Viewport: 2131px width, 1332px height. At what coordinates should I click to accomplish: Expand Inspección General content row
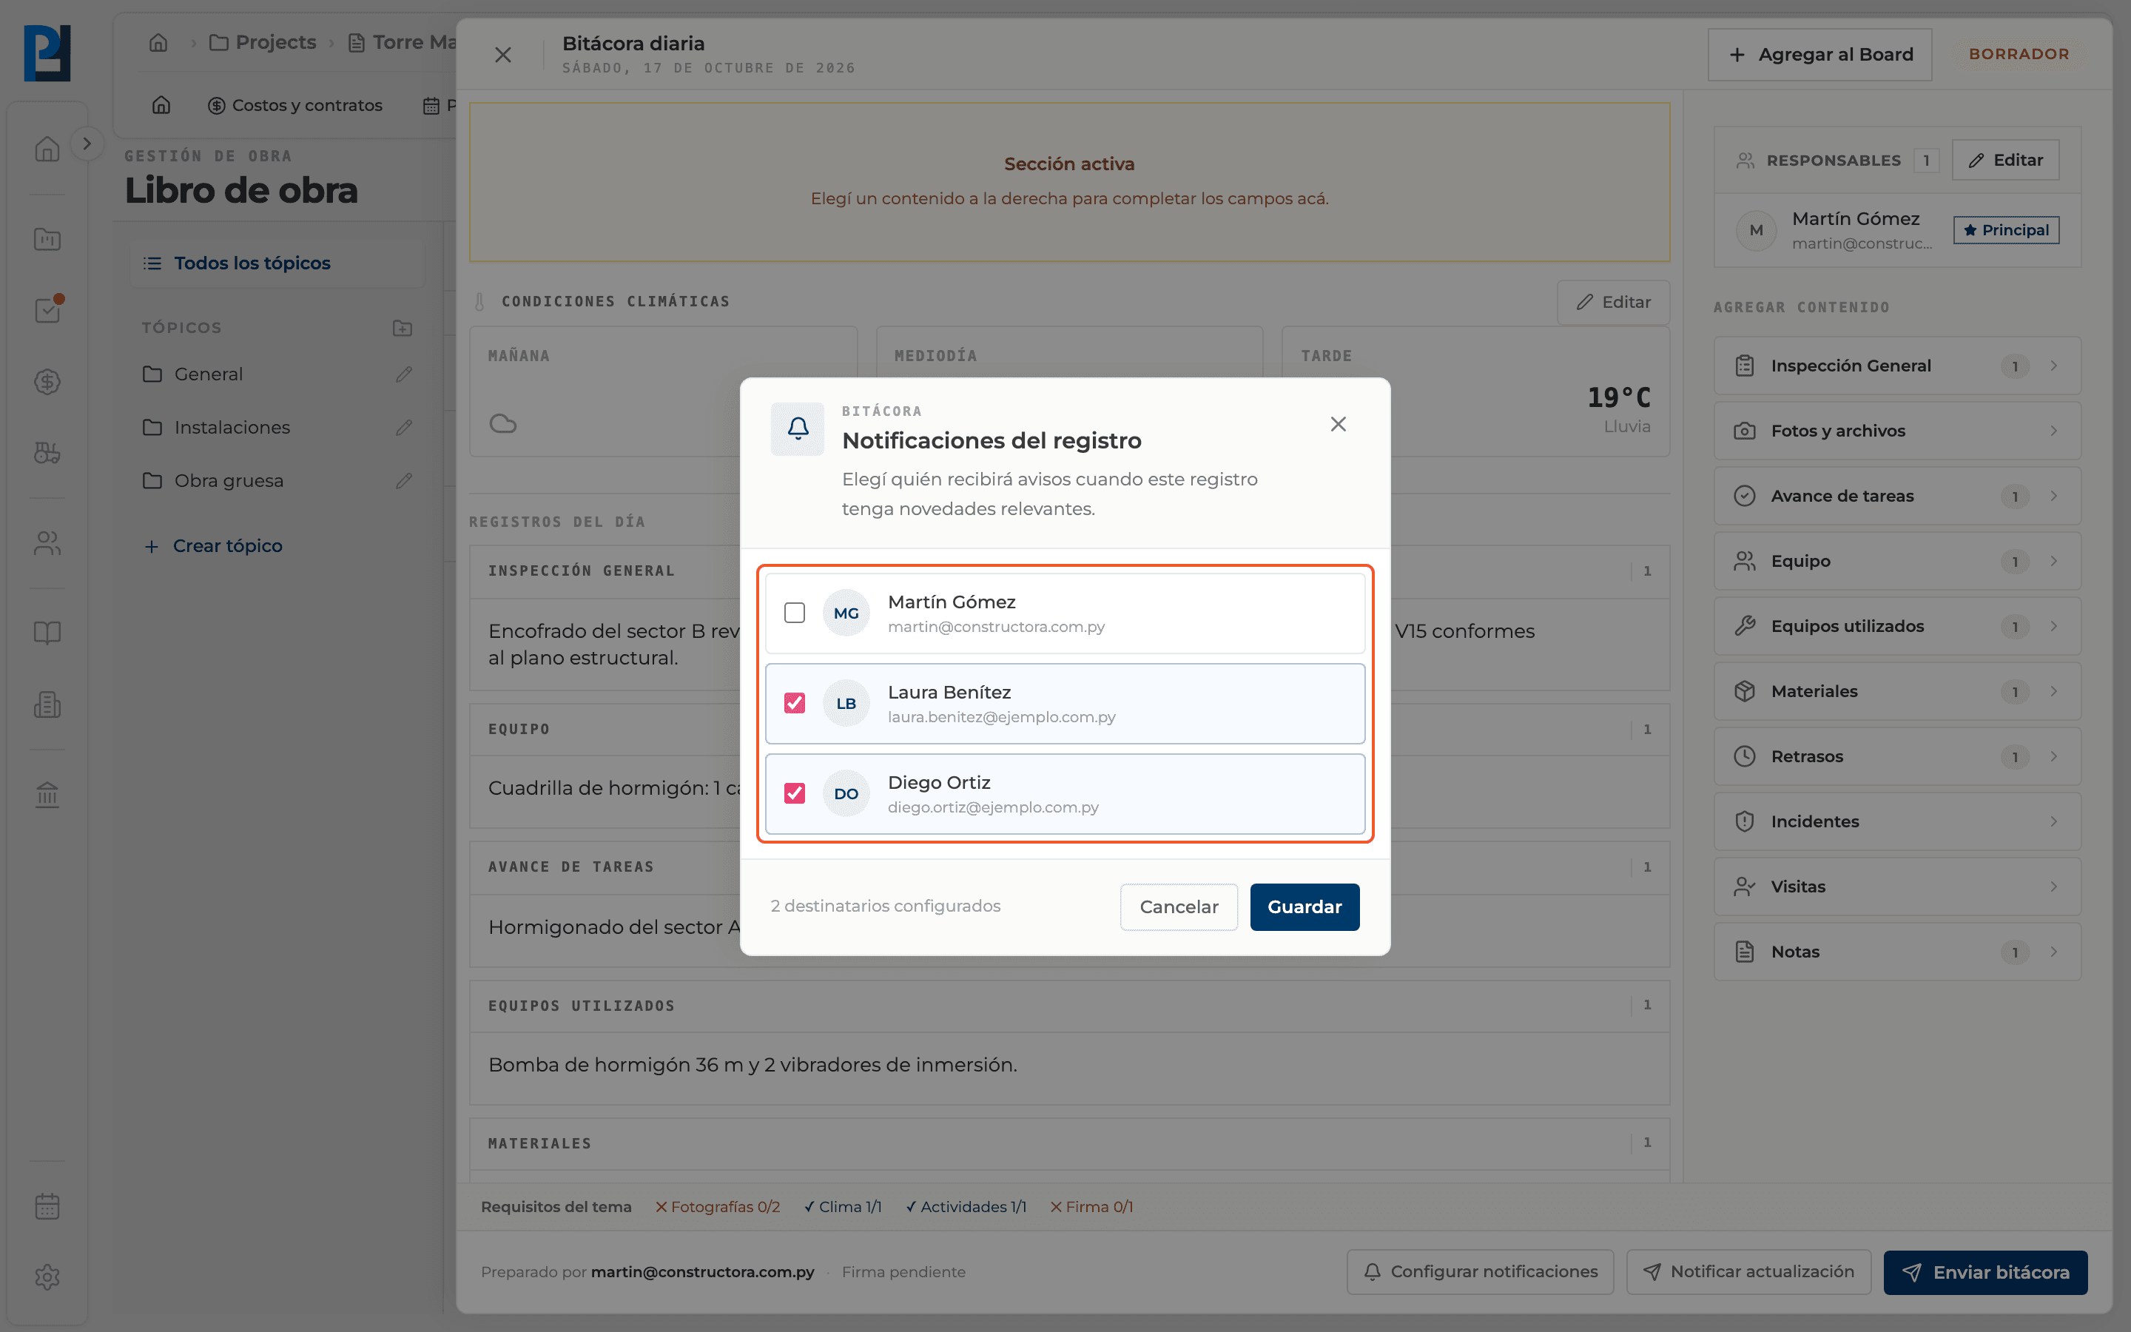[x=1896, y=366]
